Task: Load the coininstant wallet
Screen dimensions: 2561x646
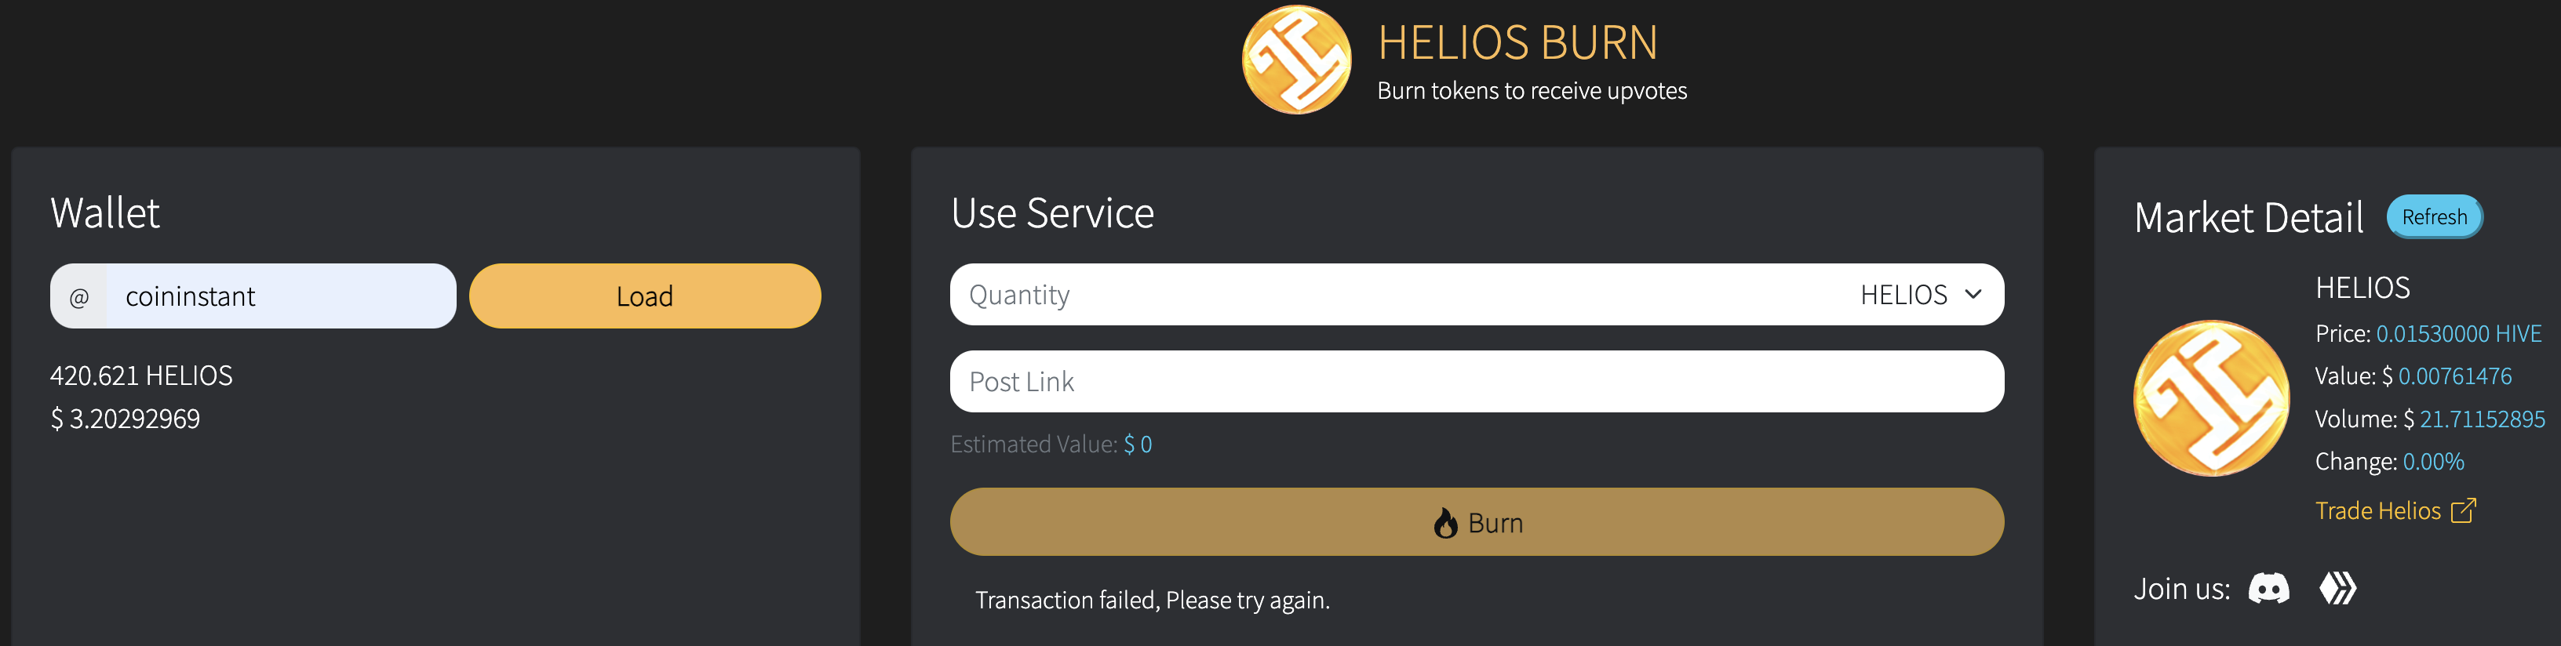Action: [x=644, y=296]
